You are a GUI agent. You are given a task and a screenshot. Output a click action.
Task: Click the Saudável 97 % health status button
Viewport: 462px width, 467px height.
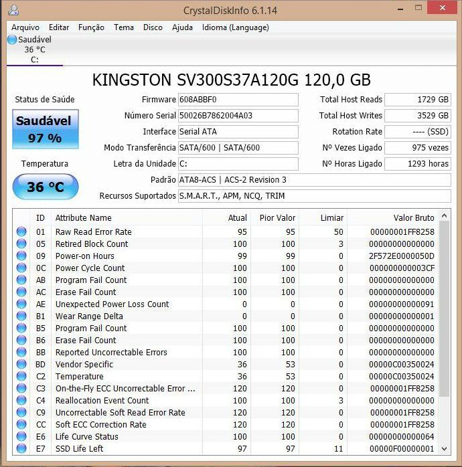click(46, 129)
